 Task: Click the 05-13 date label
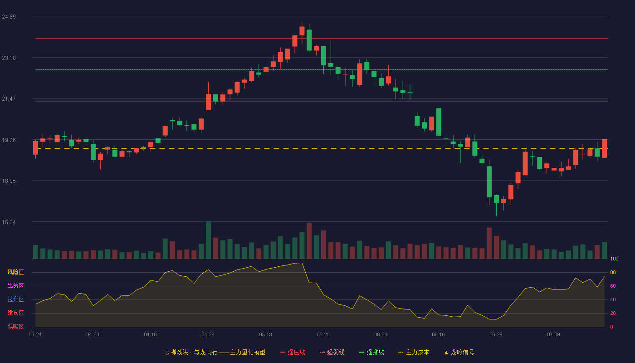pos(265,334)
